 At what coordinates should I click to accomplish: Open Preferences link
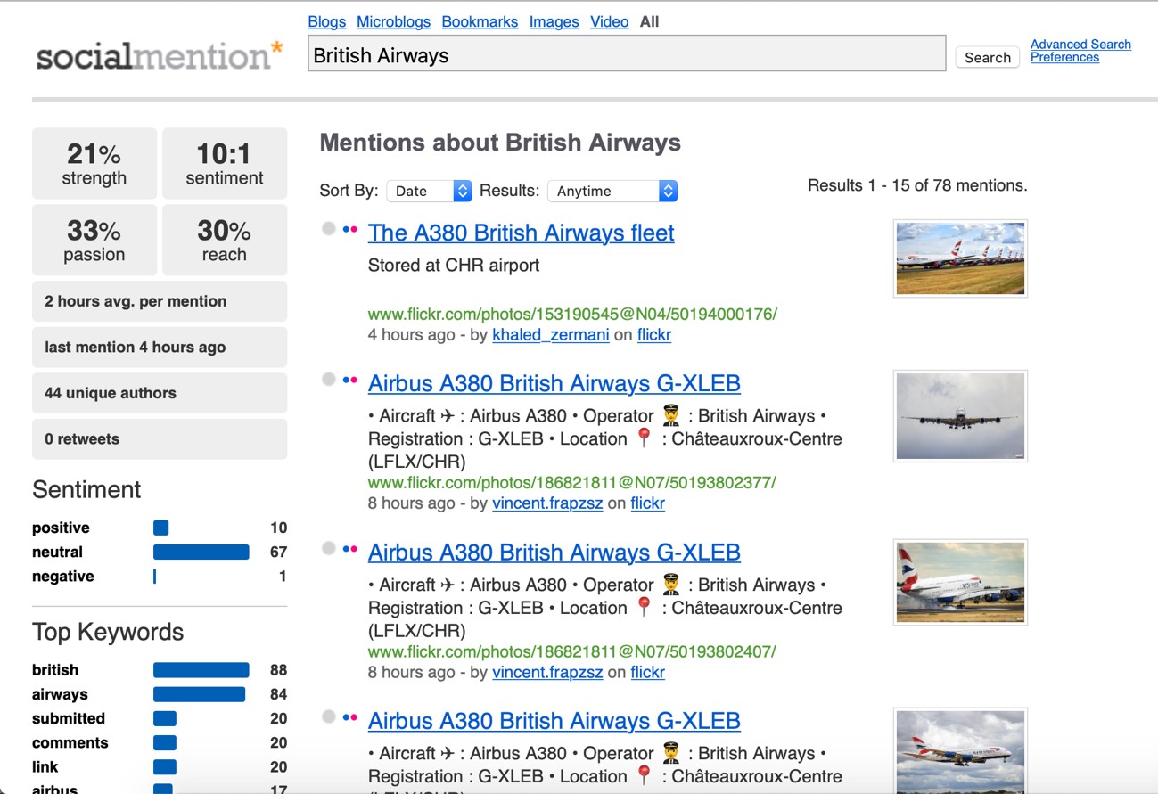click(1064, 57)
